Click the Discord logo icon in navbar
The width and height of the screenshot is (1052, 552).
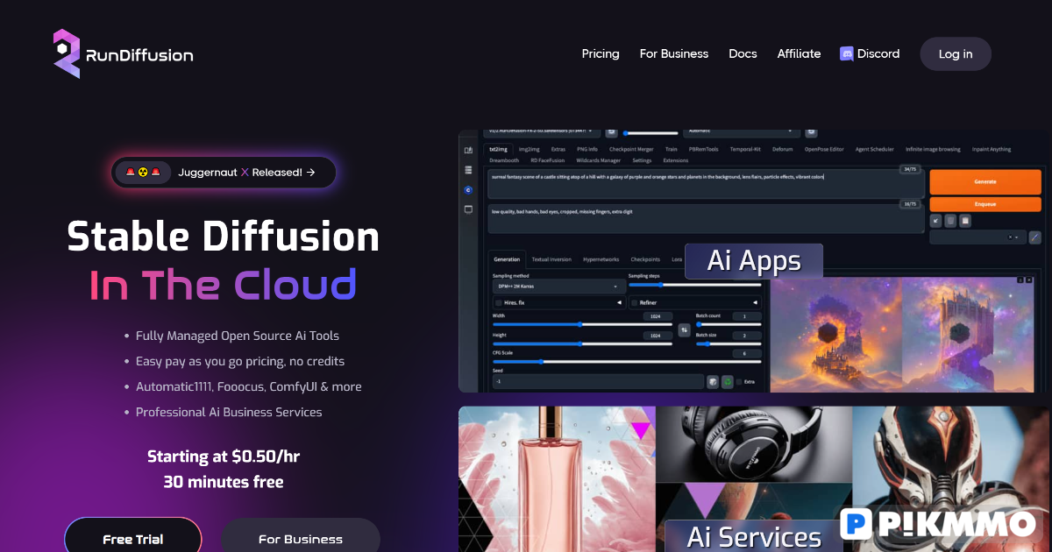[x=847, y=53]
